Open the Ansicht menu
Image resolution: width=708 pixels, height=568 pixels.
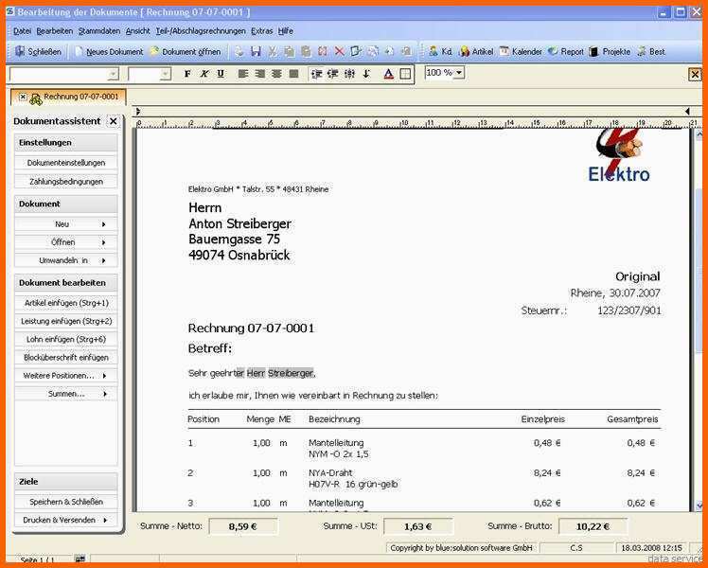[x=137, y=30]
